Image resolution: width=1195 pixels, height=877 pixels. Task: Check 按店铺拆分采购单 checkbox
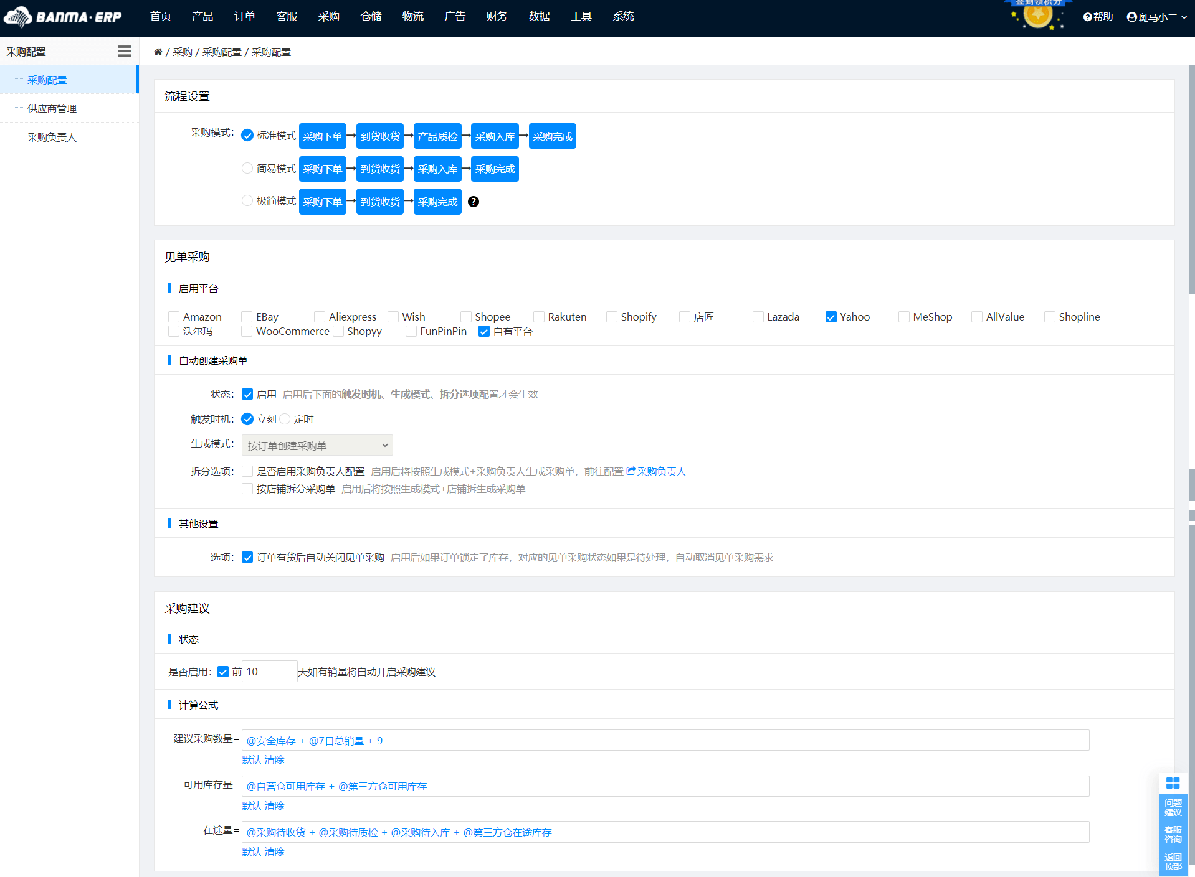point(247,489)
